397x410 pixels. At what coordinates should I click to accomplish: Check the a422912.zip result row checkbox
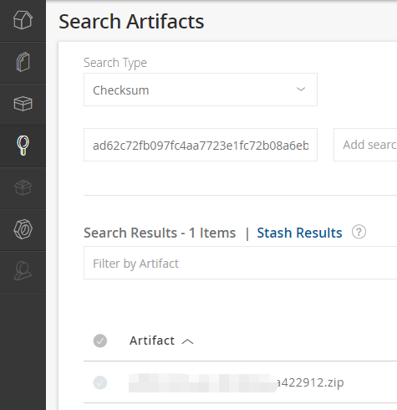click(100, 382)
